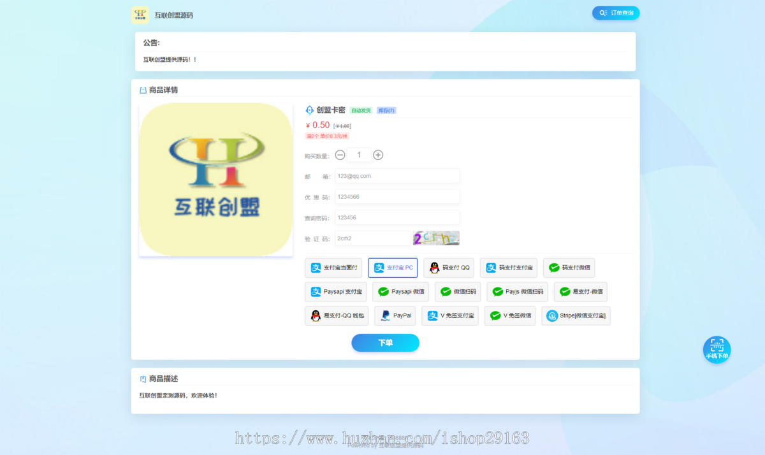
Task: Click the 互联创盟亲测源码，欢迎体验！ description text
Action: pyautogui.click(x=178, y=396)
